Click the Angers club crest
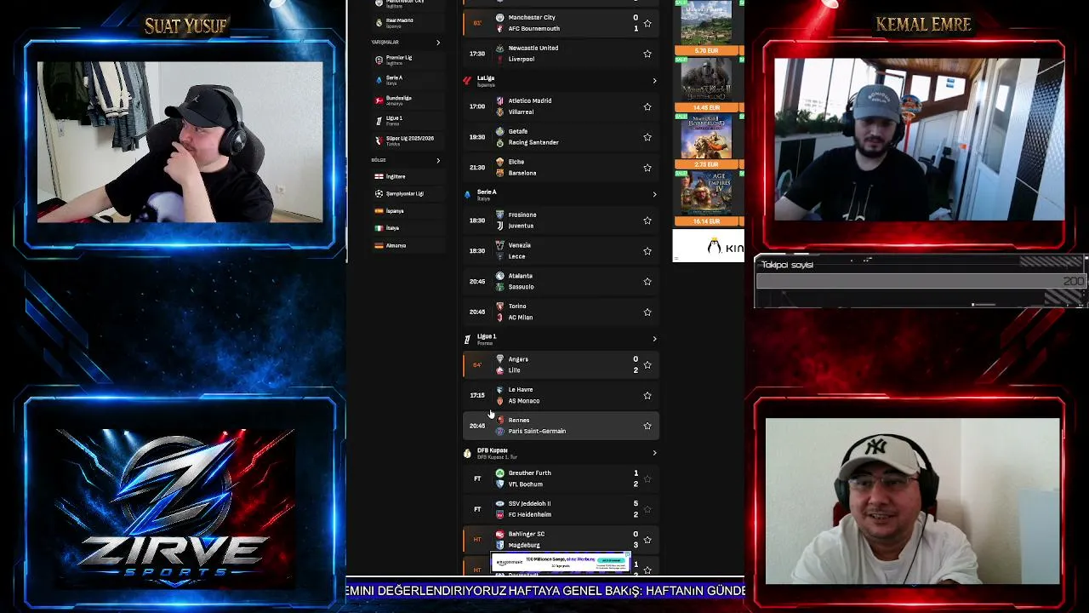The image size is (1089, 613). pyautogui.click(x=500, y=359)
